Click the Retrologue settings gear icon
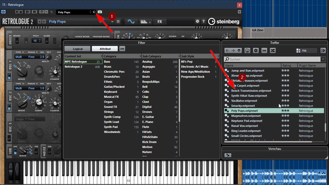 (197, 21)
